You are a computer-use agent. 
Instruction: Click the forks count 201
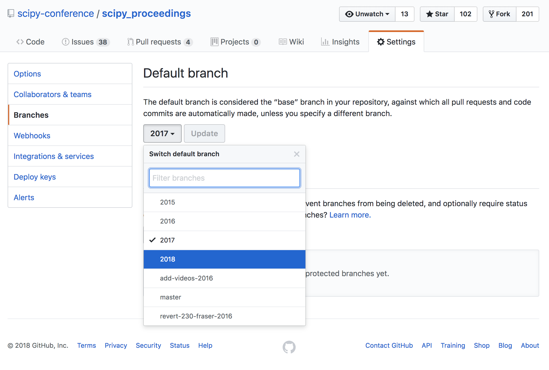[527, 14]
